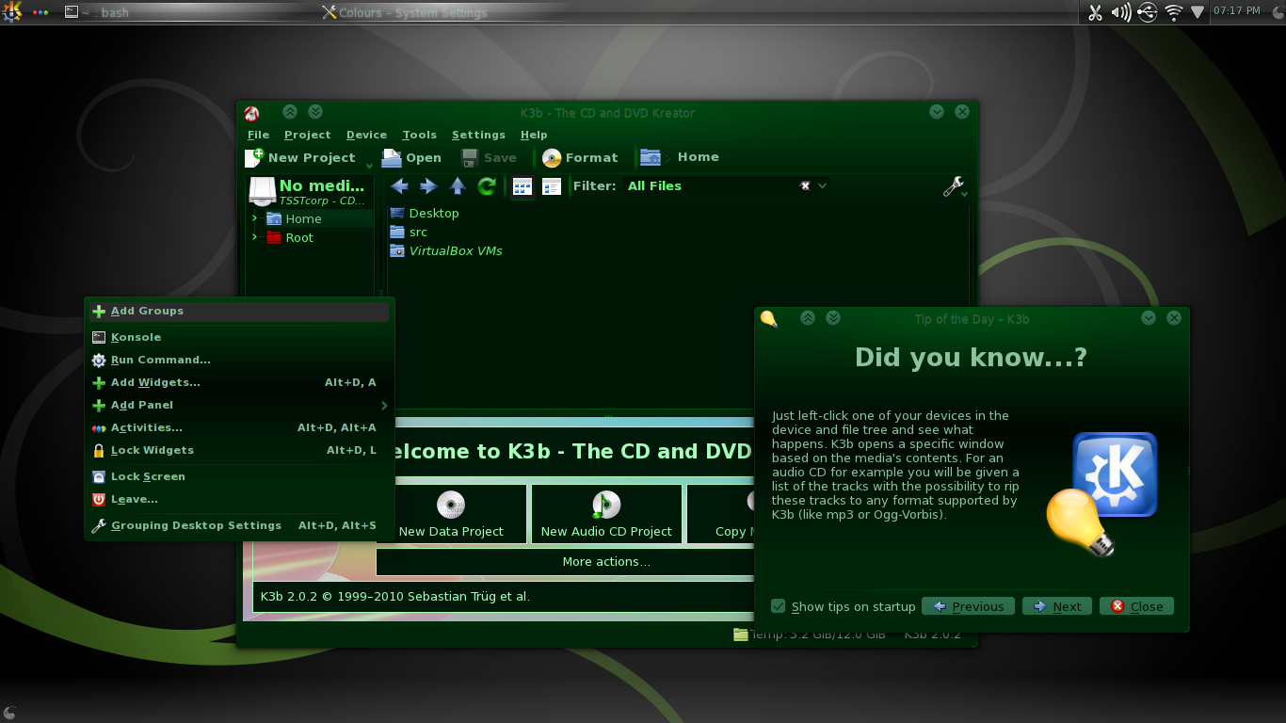Click the lightbulb icon in the Tip of the Day title bar
The height and width of the screenshot is (723, 1286).
(x=769, y=318)
